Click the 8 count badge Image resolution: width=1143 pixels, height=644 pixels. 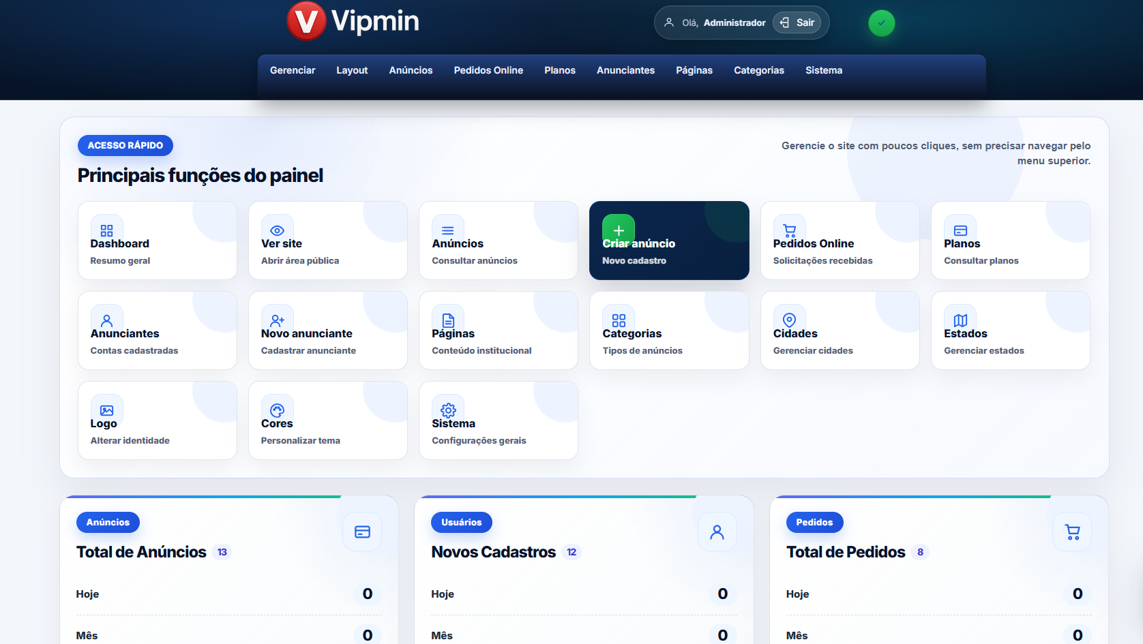point(920,552)
